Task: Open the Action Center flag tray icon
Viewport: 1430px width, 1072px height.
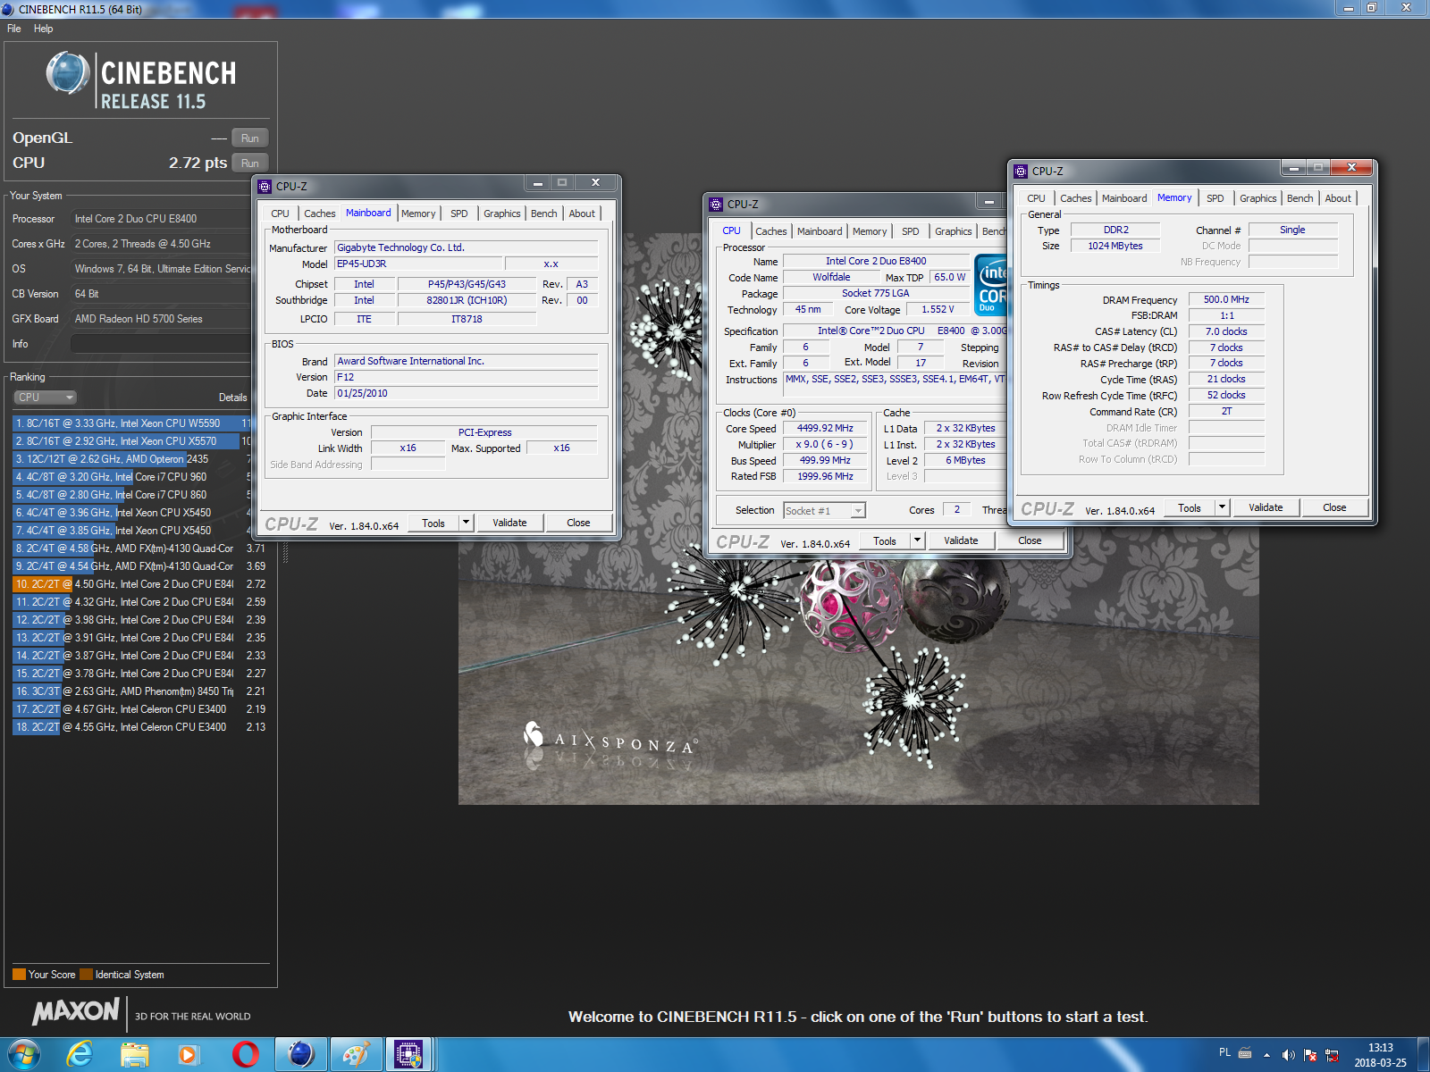Action: (x=1310, y=1055)
